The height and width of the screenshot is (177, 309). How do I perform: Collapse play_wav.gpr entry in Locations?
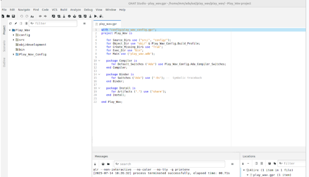(x=248, y=175)
